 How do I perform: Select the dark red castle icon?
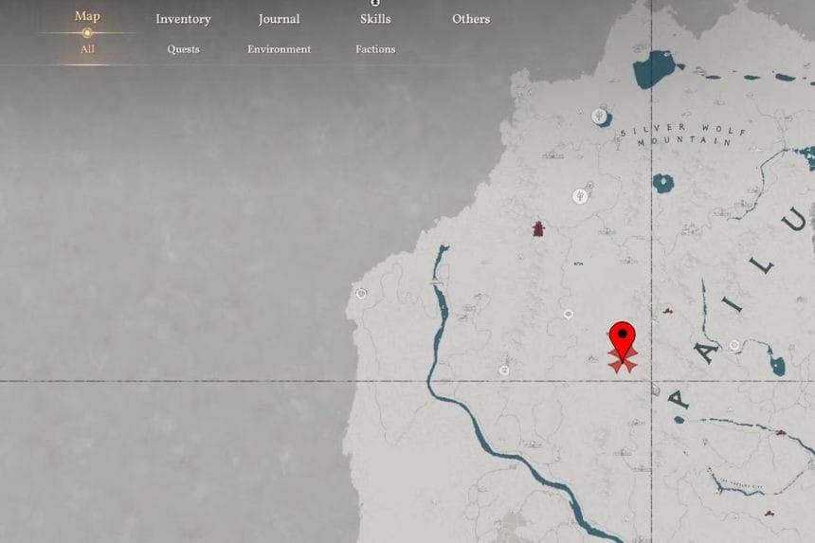point(538,228)
